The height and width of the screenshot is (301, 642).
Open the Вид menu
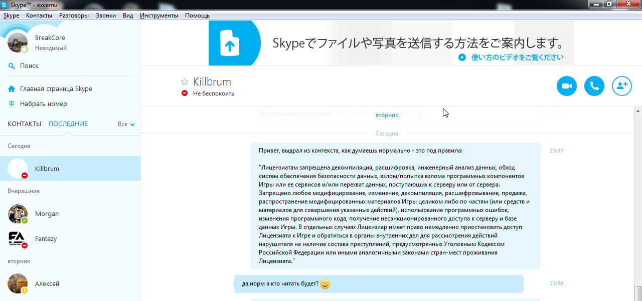click(128, 15)
